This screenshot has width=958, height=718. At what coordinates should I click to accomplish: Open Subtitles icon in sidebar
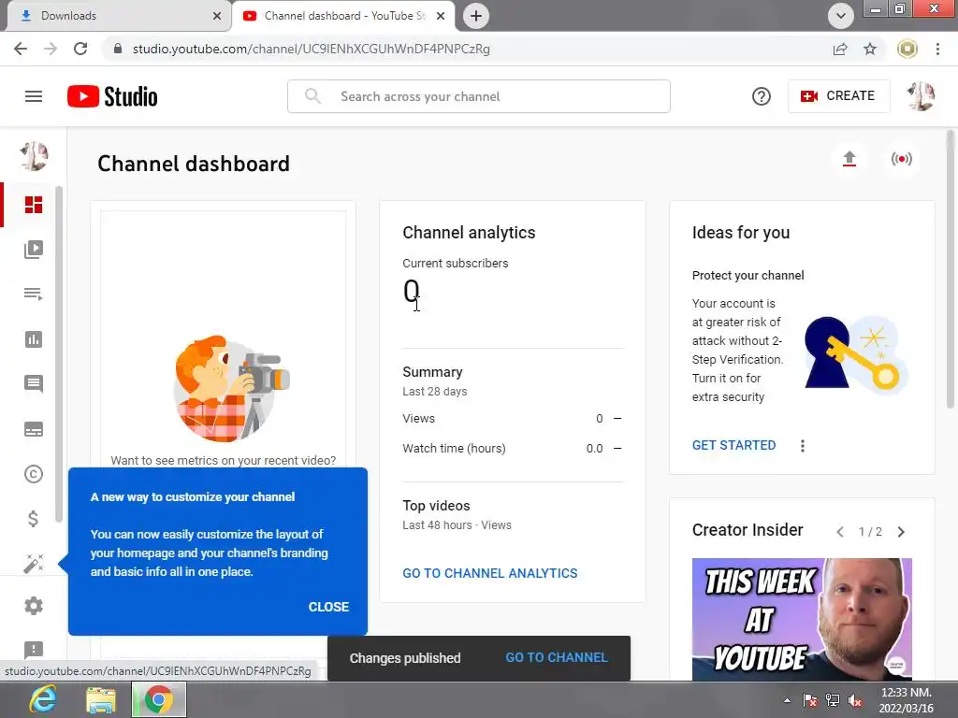pyautogui.click(x=34, y=429)
